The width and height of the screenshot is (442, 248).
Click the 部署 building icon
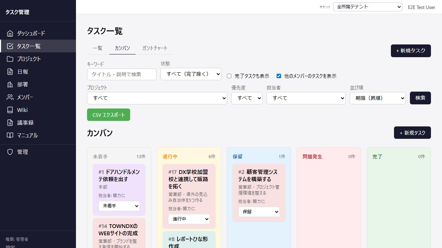pos(10,84)
